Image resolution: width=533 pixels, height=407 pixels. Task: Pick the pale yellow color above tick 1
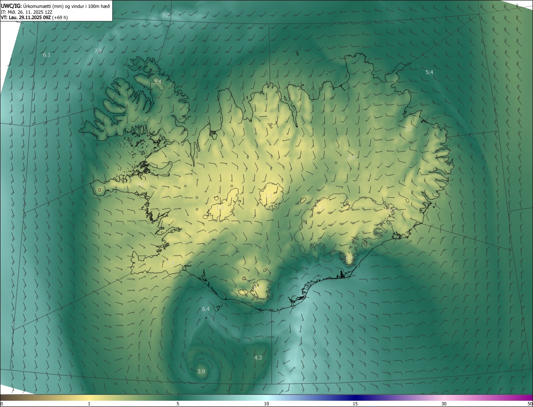pos(89,398)
